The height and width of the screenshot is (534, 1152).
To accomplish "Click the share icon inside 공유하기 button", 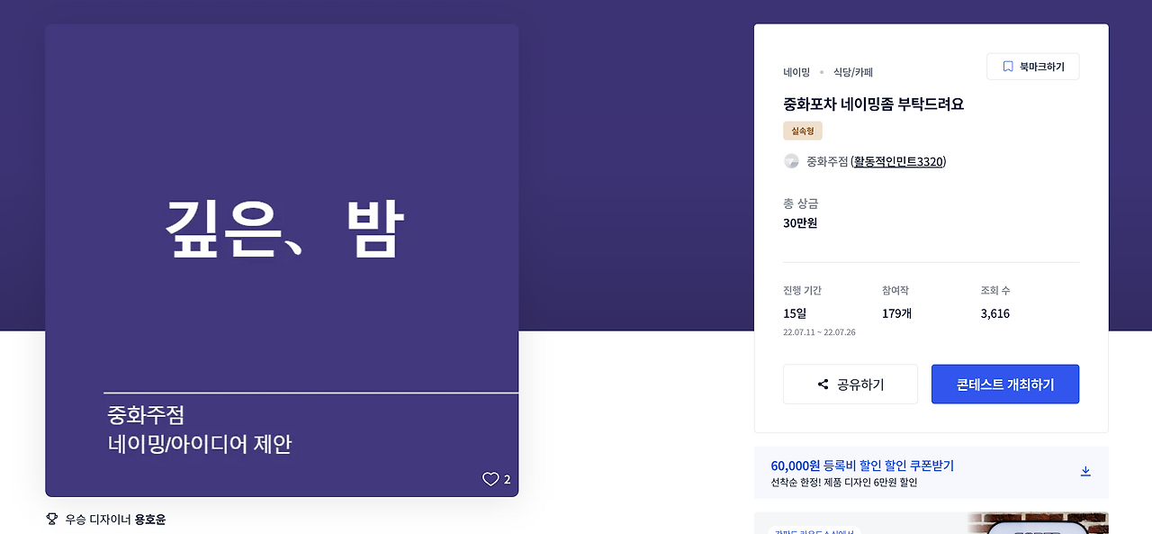I will [822, 384].
